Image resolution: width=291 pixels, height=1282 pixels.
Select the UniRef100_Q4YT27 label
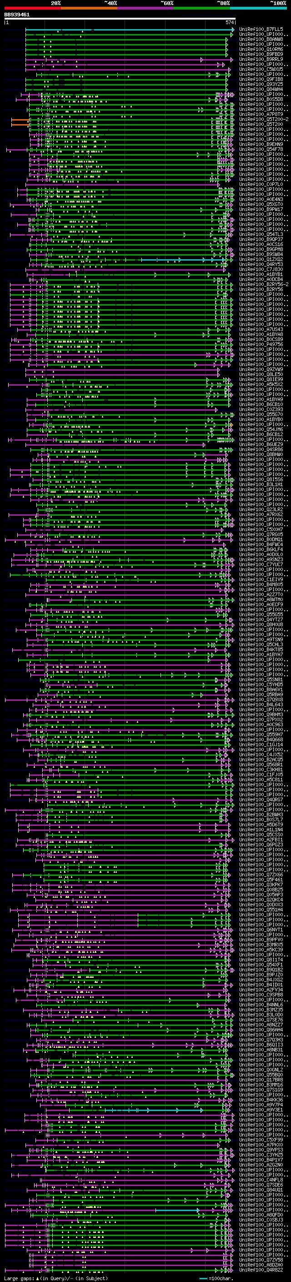coord(261,619)
